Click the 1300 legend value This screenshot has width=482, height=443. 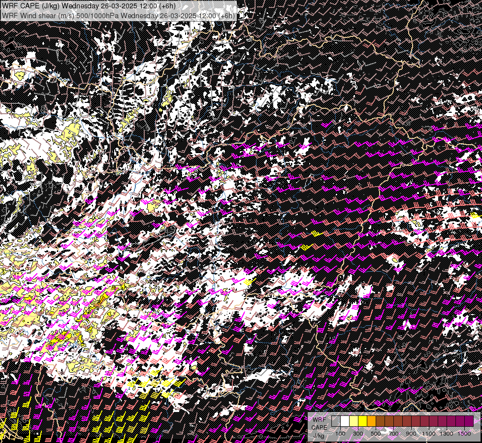coord(447,434)
